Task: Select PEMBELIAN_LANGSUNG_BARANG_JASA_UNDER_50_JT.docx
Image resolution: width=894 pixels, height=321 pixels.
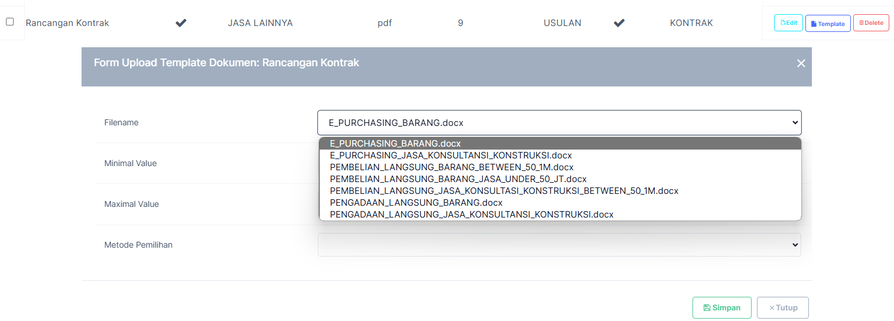Action: point(458,179)
